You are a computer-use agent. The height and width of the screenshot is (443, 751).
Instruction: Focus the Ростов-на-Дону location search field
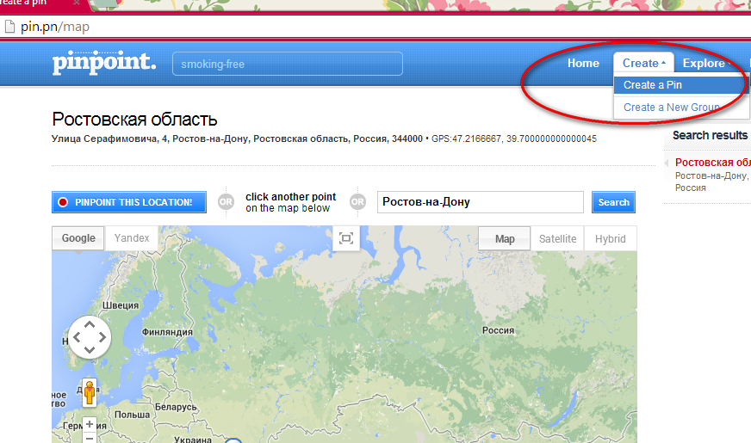coord(480,202)
